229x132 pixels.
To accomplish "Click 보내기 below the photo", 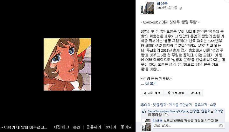I will [111, 127].
